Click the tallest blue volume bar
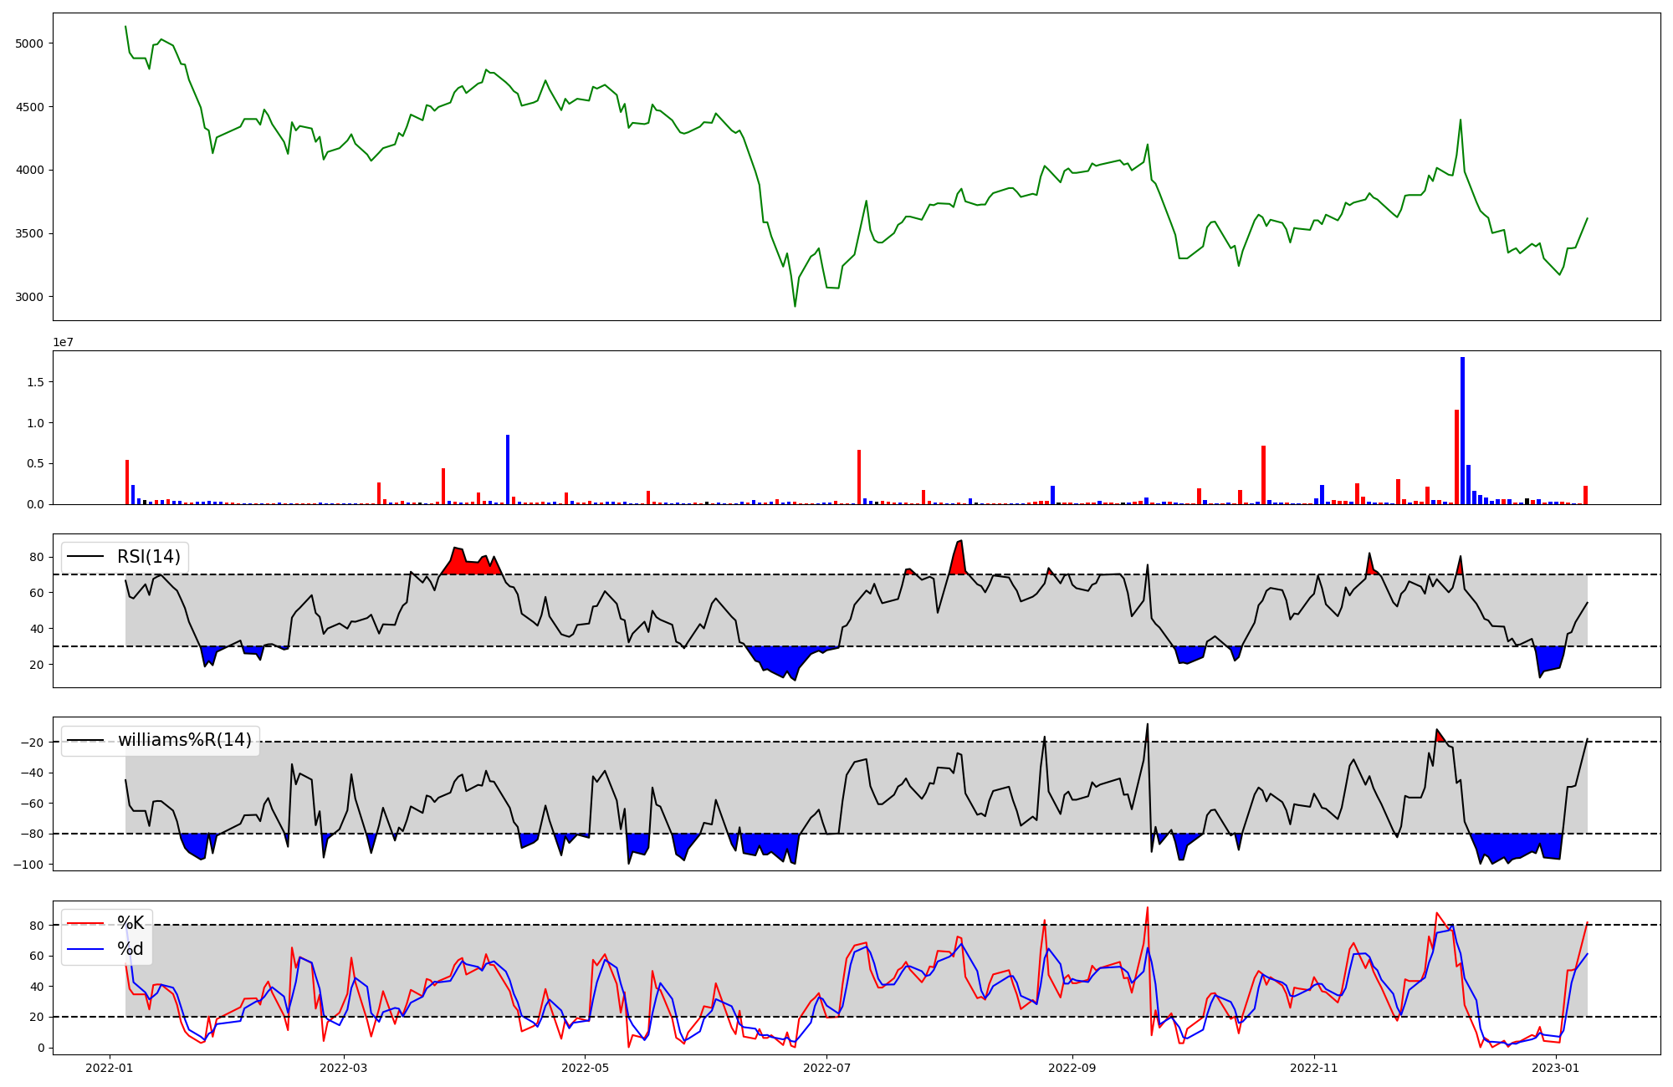This screenshot has height=1087, width=1673. click(x=1462, y=431)
